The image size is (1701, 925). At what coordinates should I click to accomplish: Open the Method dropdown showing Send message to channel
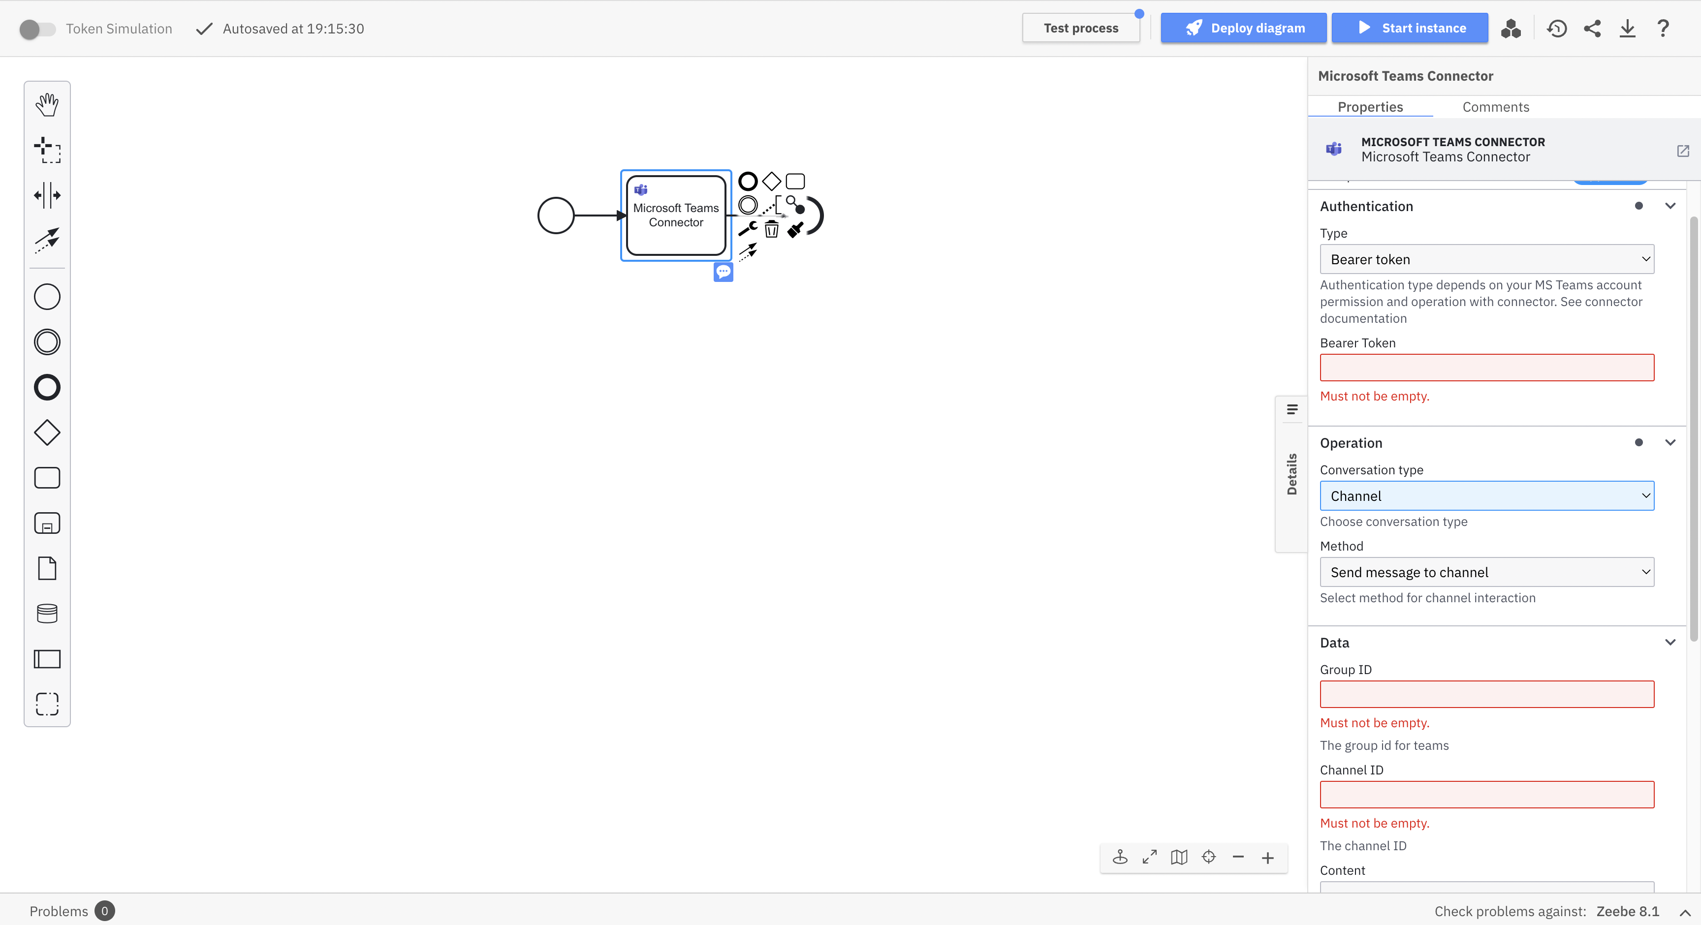[x=1486, y=572]
